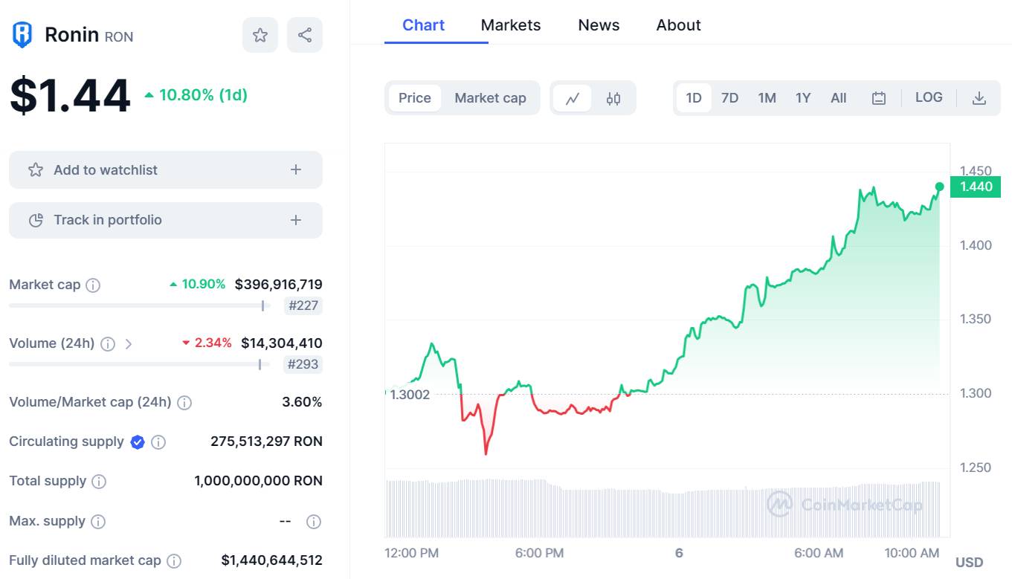Select Price chart mode
The width and height of the screenshot is (1012, 579).
[415, 98]
